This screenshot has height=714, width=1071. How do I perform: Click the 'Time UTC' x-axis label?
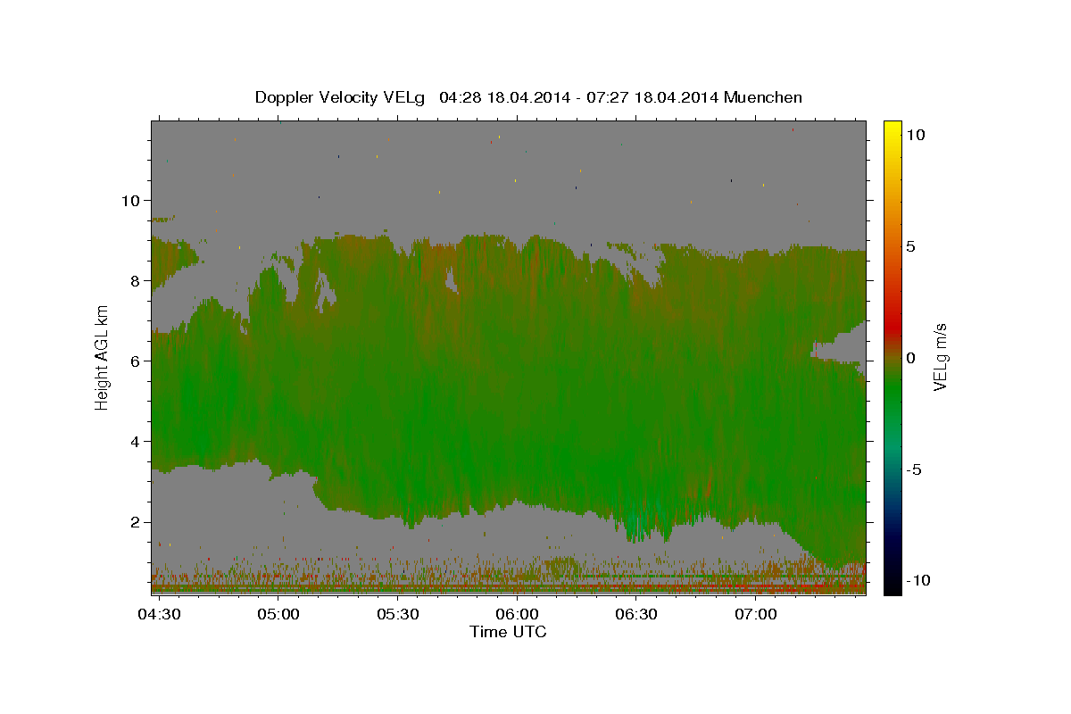click(x=508, y=632)
